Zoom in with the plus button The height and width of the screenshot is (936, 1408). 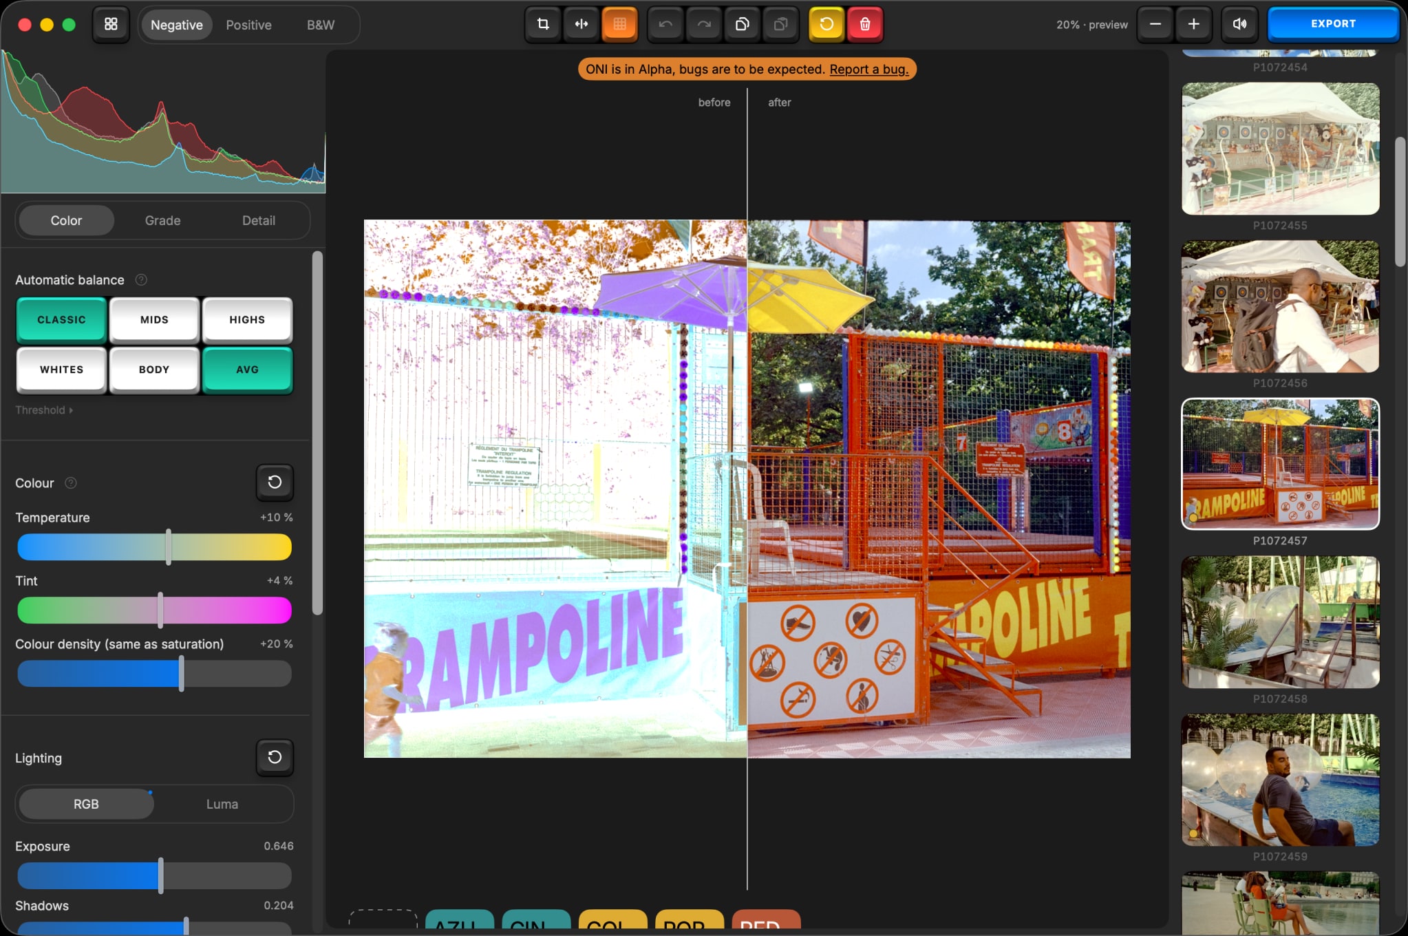point(1194,24)
